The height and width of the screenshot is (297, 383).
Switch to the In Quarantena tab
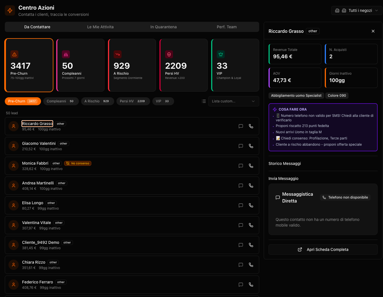(x=163, y=27)
